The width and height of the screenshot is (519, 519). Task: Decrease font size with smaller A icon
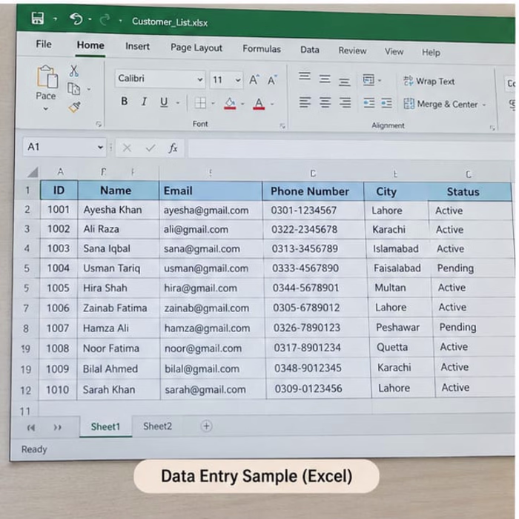[x=272, y=80]
